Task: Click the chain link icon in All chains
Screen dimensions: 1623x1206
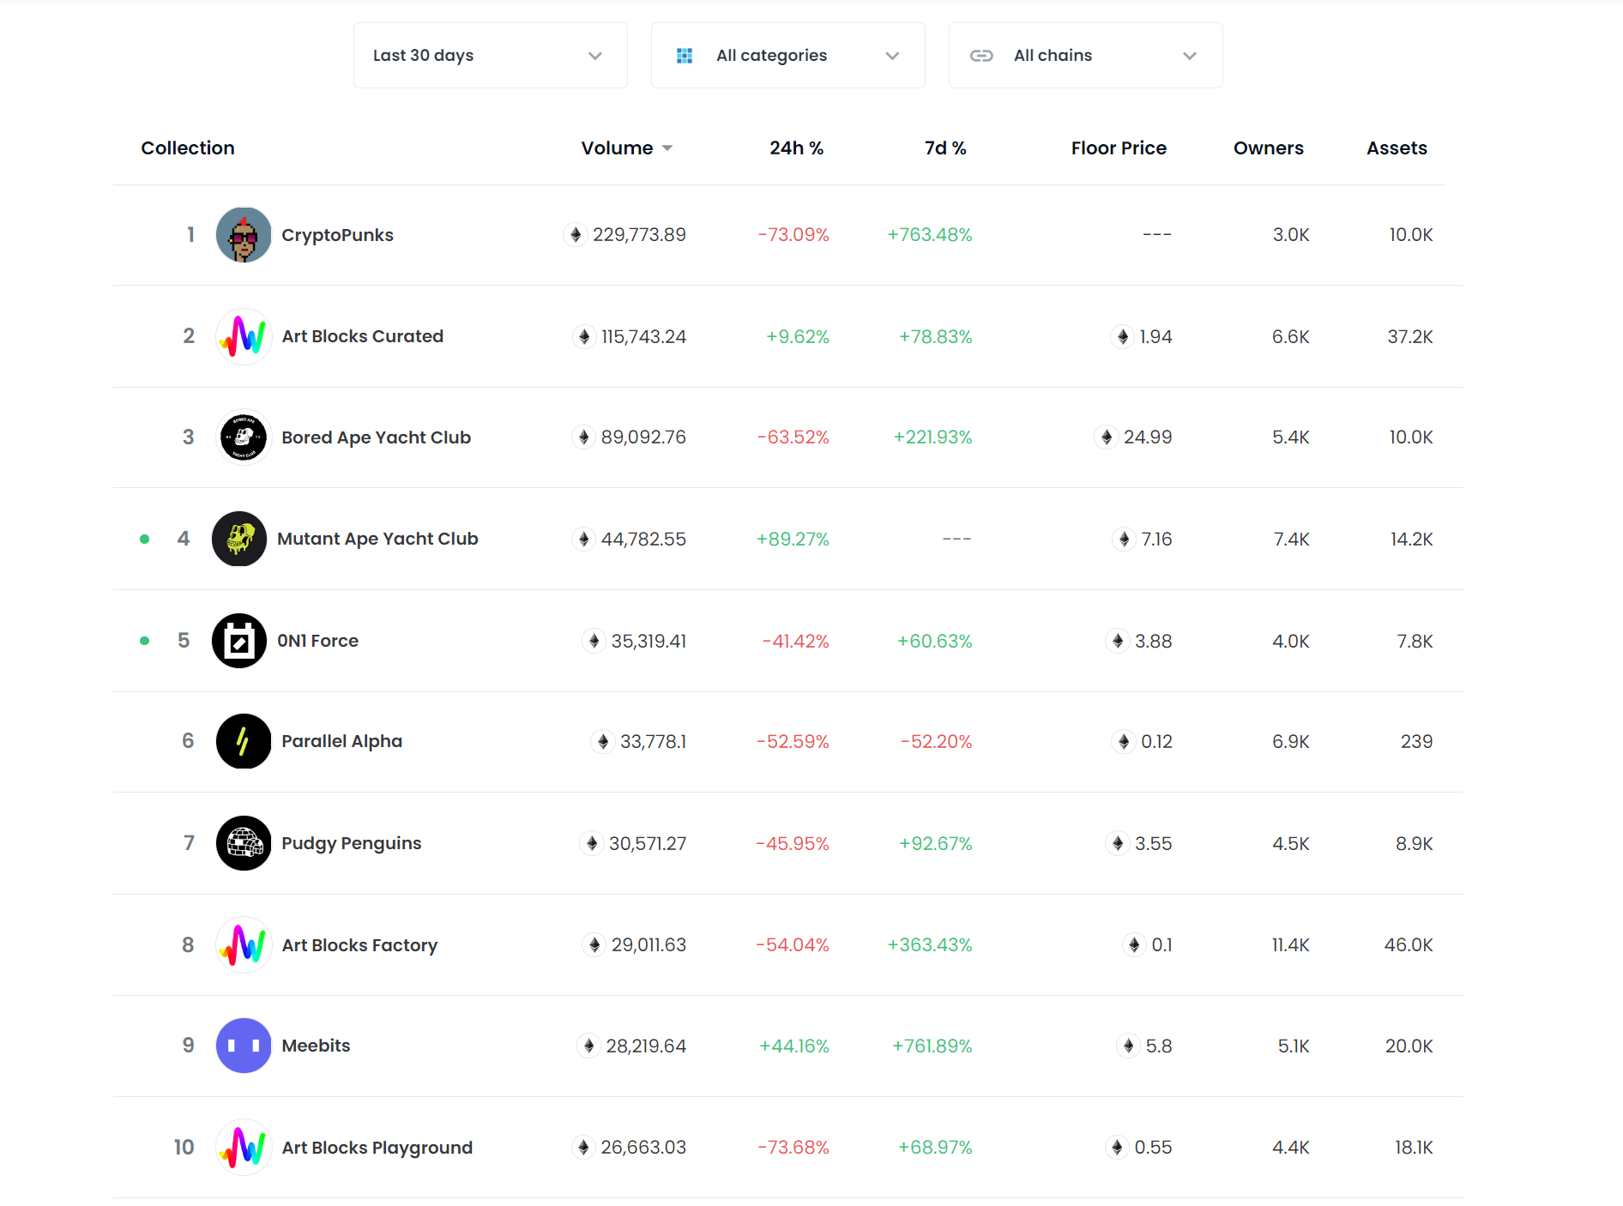Action: [981, 56]
